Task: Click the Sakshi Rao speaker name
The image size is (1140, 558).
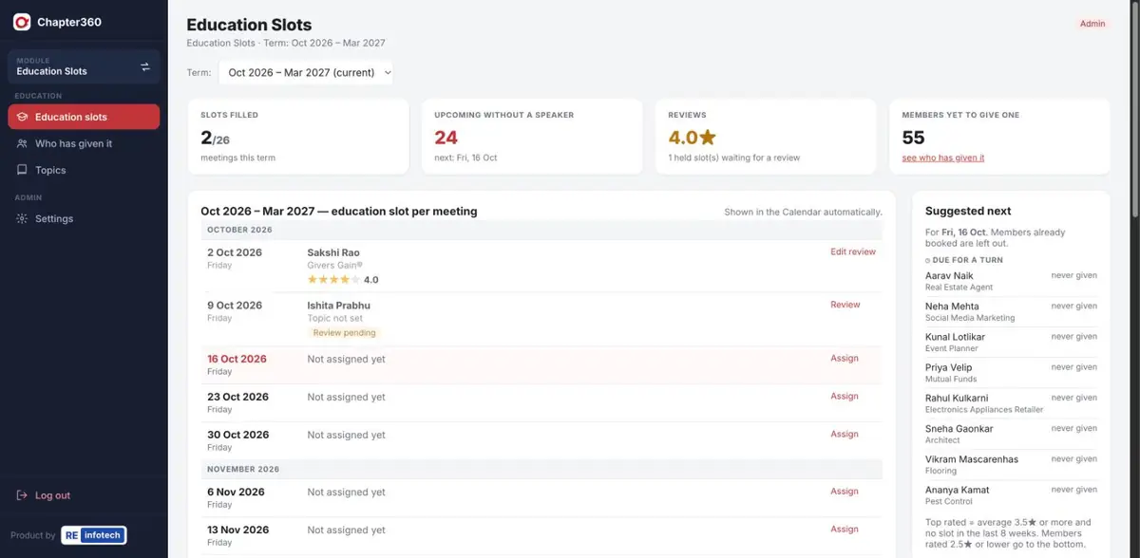Action: [x=333, y=252]
